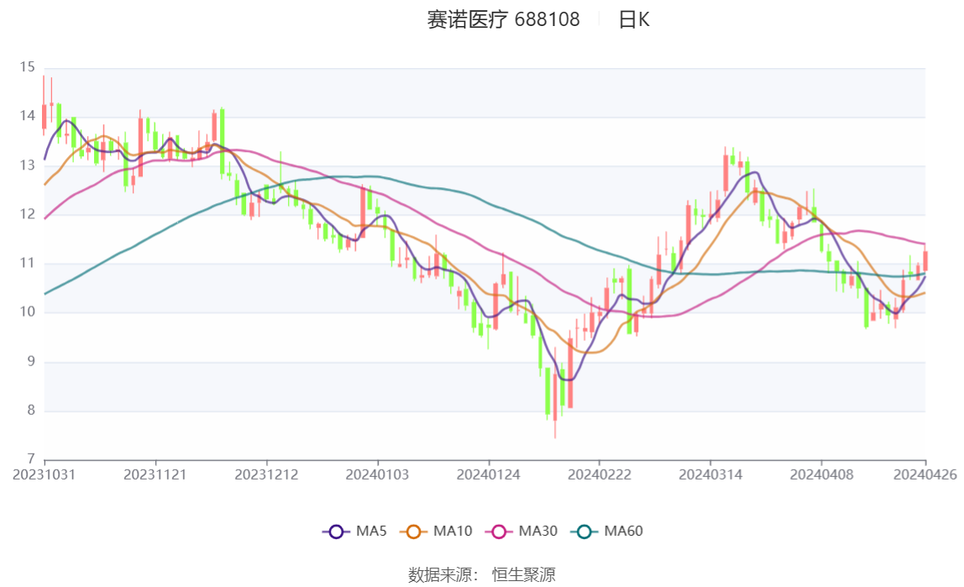The image size is (964, 587).
Task: Click the MA60 teal legend circle icon
Action: click(584, 532)
